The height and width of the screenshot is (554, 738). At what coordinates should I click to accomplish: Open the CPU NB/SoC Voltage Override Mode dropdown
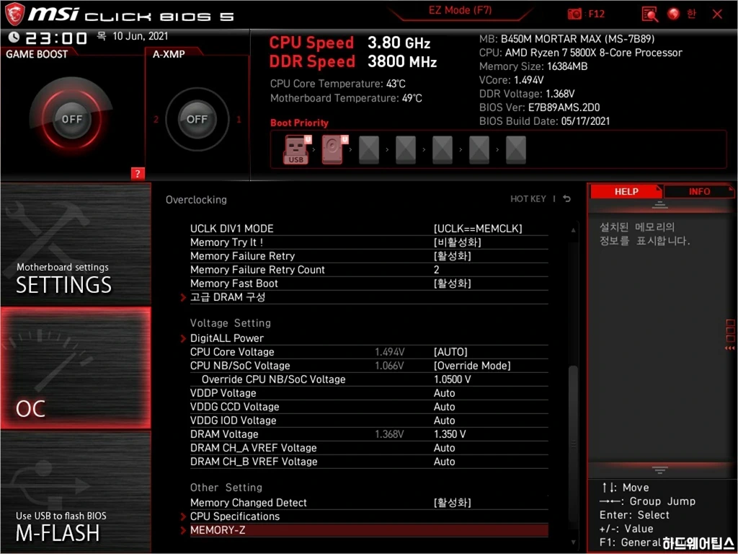click(x=472, y=366)
